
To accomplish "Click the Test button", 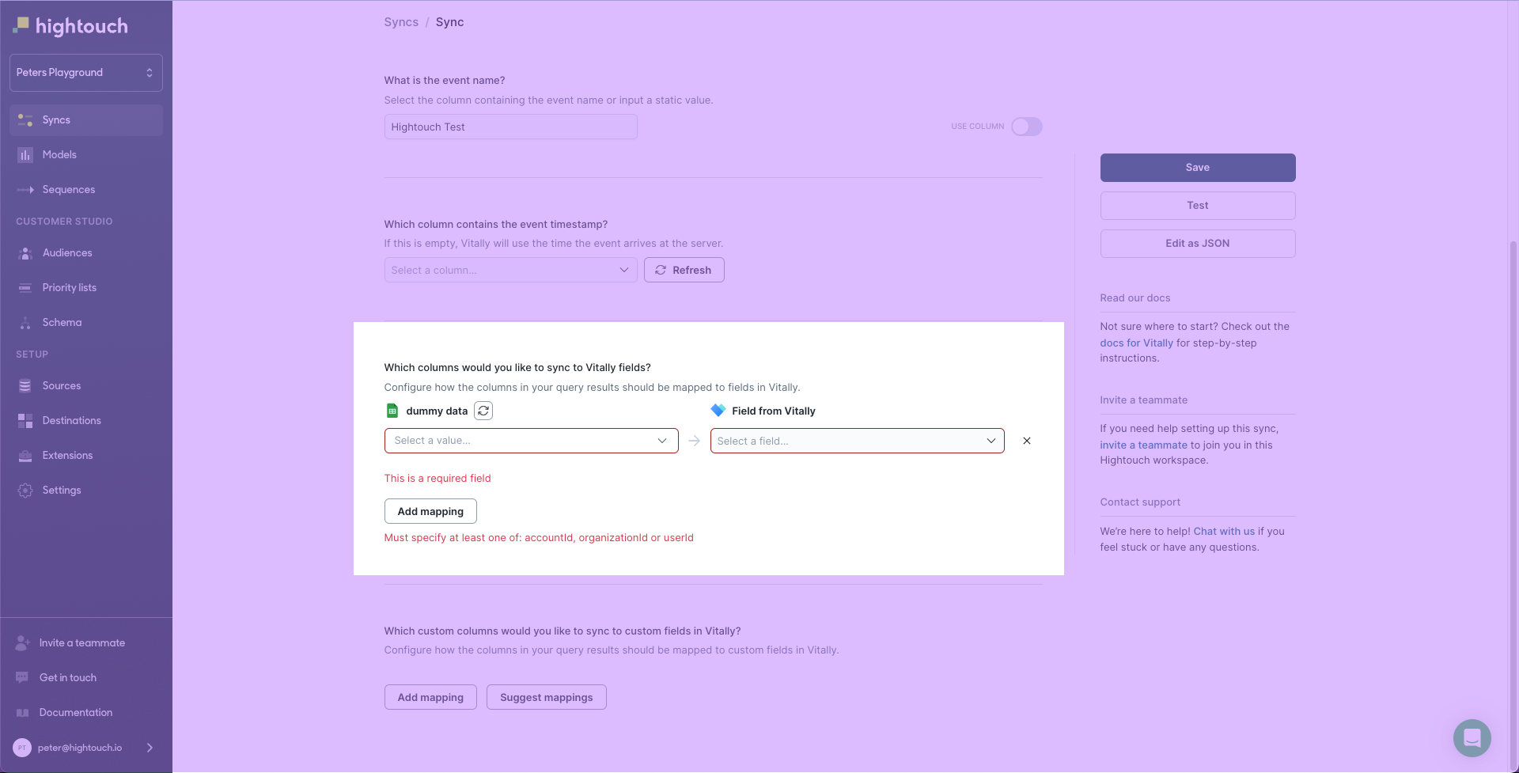I will point(1198,206).
